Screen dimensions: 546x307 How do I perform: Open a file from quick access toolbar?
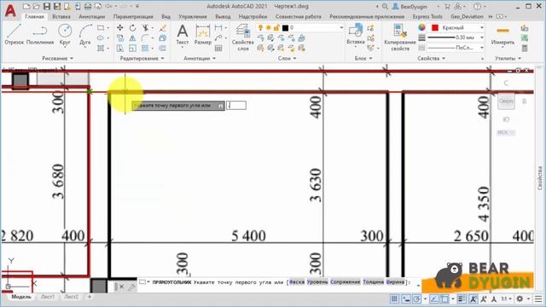(x=36, y=6)
